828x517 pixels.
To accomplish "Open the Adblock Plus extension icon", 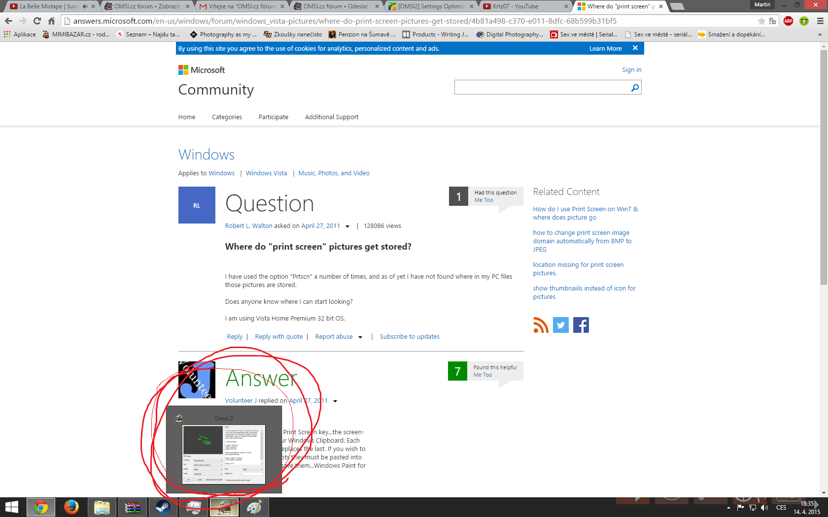I will [x=788, y=21].
